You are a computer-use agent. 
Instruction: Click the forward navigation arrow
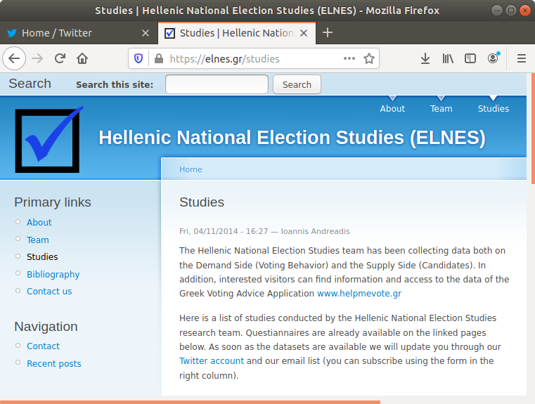[x=37, y=58]
